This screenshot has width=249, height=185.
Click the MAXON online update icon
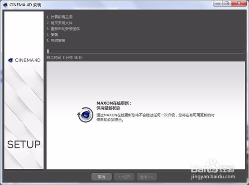(x=85, y=115)
